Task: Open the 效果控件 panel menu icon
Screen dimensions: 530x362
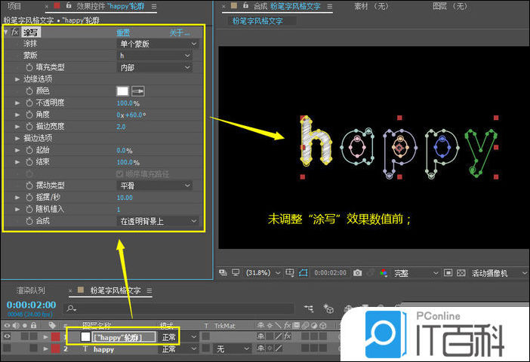Action: tap(154, 6)
